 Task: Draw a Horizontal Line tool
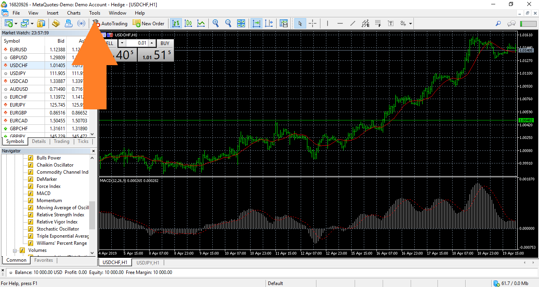(x=340, y=23)
